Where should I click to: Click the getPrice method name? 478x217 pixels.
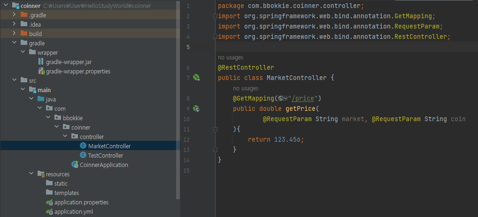(x=300, y=108)
